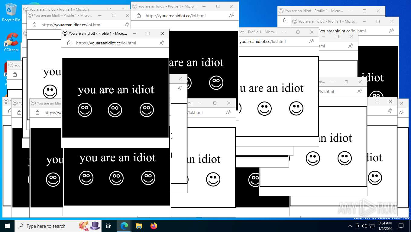Minimize the active front popup window
The image size is (411, 232).
(134, 34)
